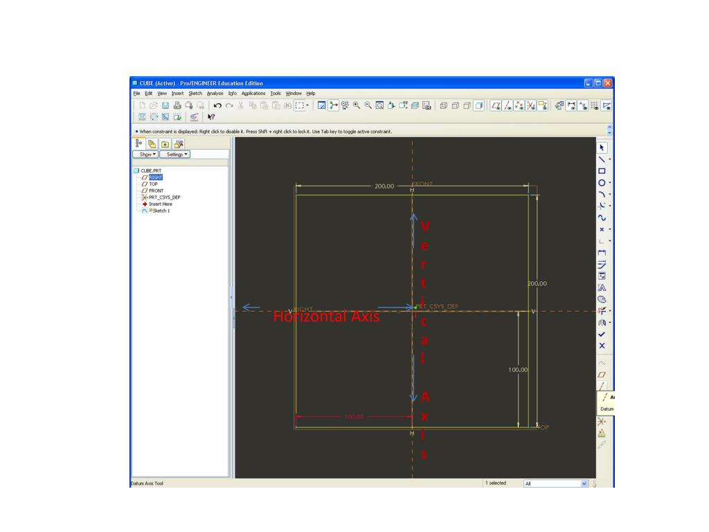The height and width of the screenshot is (532, 709).
Task: Open the Constraints tool
Action: coord(602,276)
